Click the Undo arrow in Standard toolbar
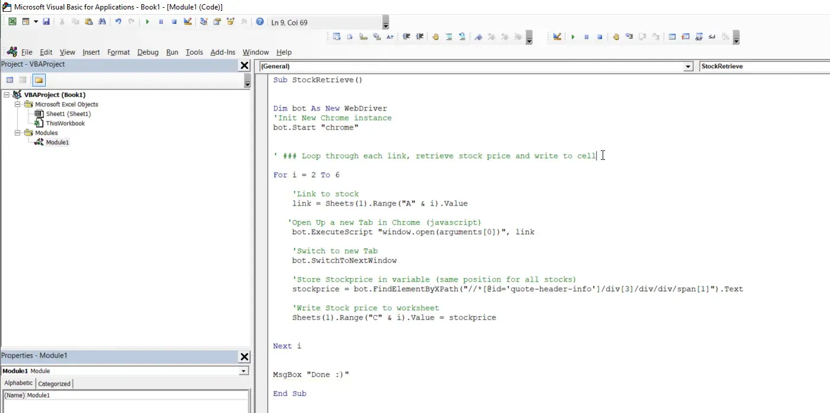The width and height of the screenshot is (830, 413). pos(118,21)
